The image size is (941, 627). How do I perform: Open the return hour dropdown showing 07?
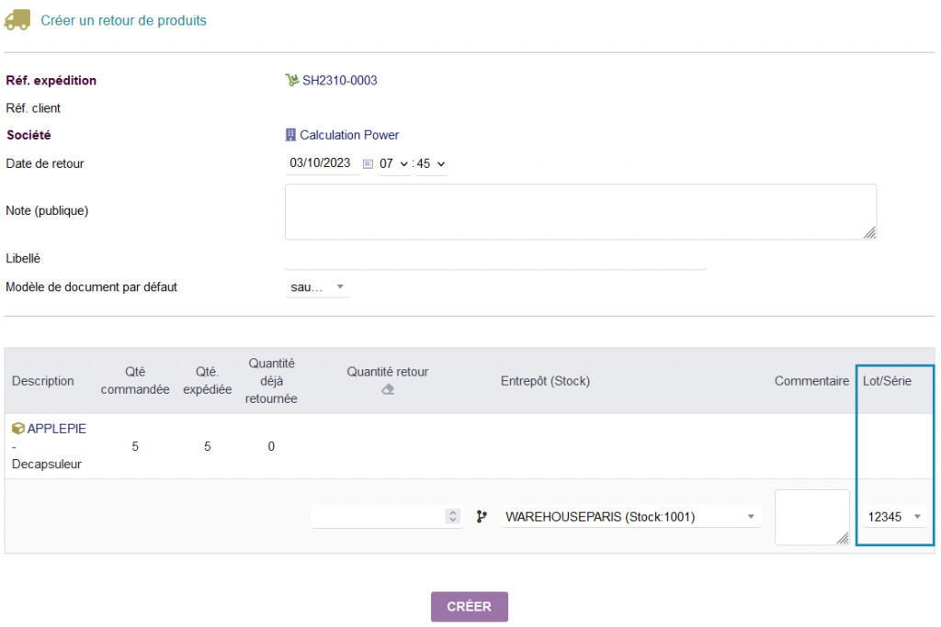point(393,164)
